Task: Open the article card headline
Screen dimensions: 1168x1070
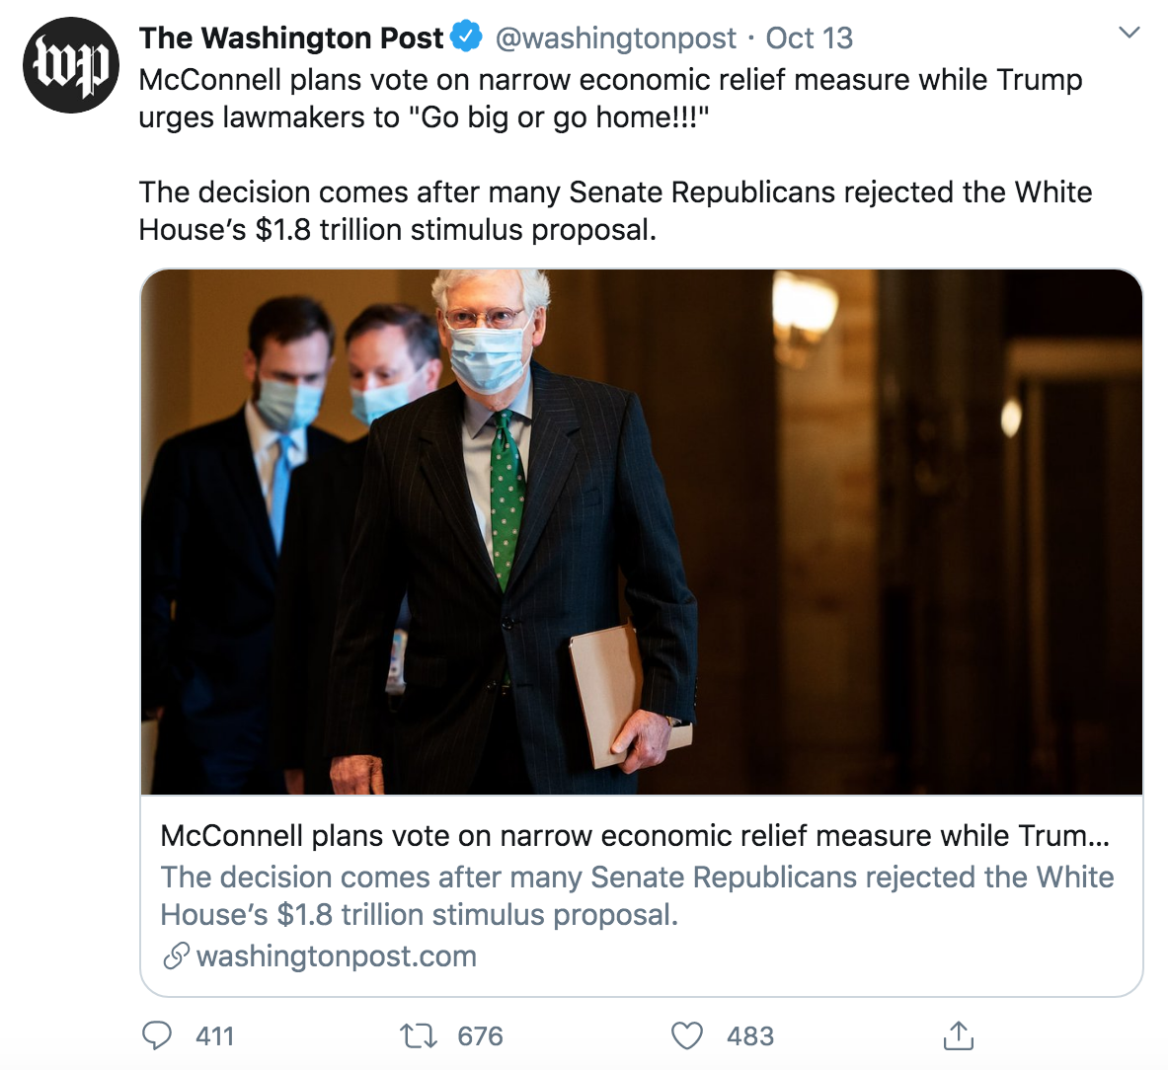Action: coord(634,836)
